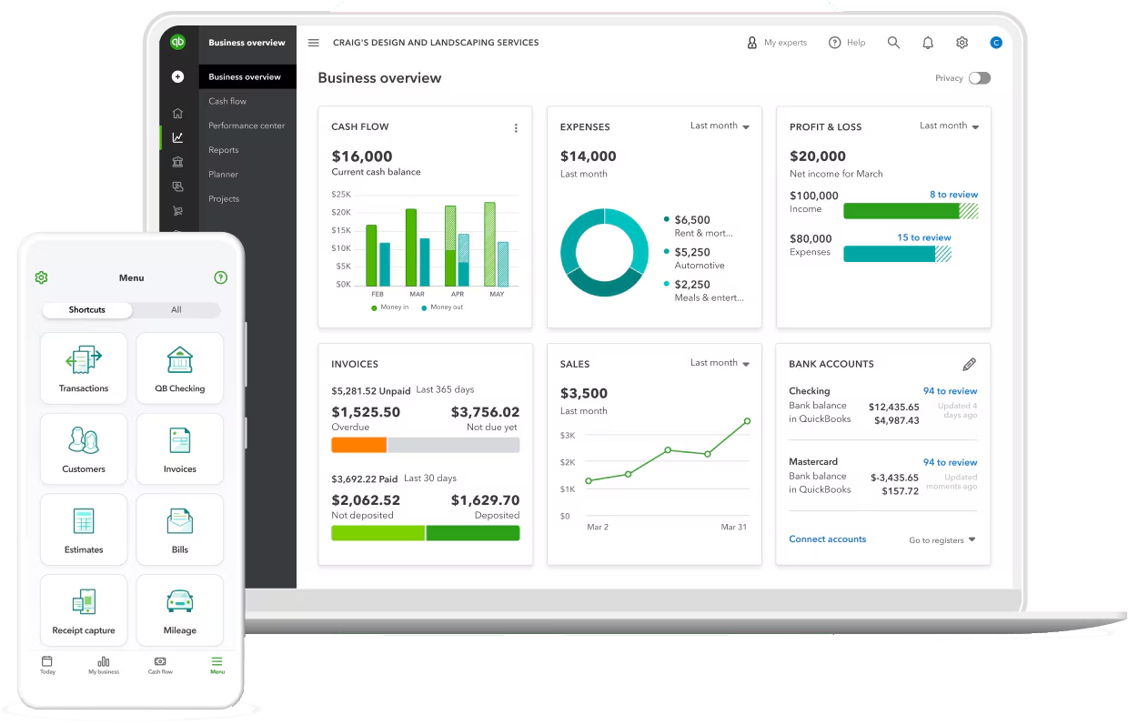1128x725 pixels.
Task: Open the Mileage car shortcut on phone
Action: pyautogui.click(x=179, y=609)
